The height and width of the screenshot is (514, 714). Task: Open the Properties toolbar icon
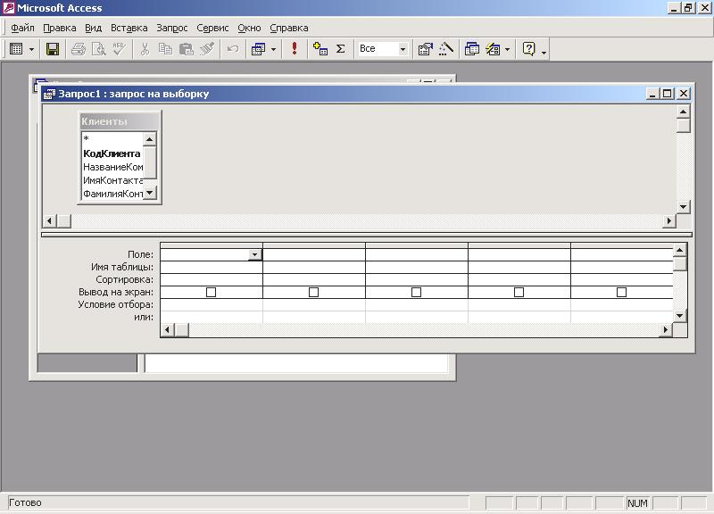click(x=426, y=49)
